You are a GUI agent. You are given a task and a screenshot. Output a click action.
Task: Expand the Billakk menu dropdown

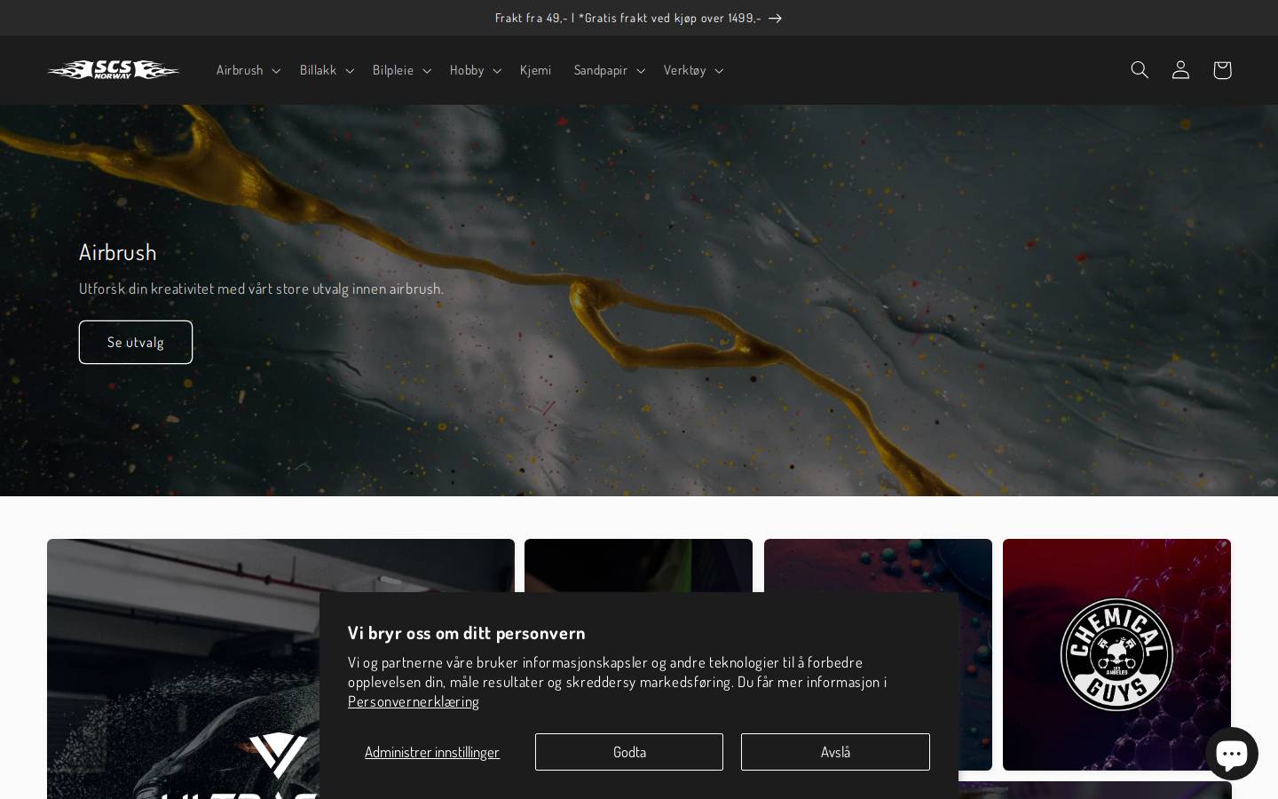pos(327,70)
